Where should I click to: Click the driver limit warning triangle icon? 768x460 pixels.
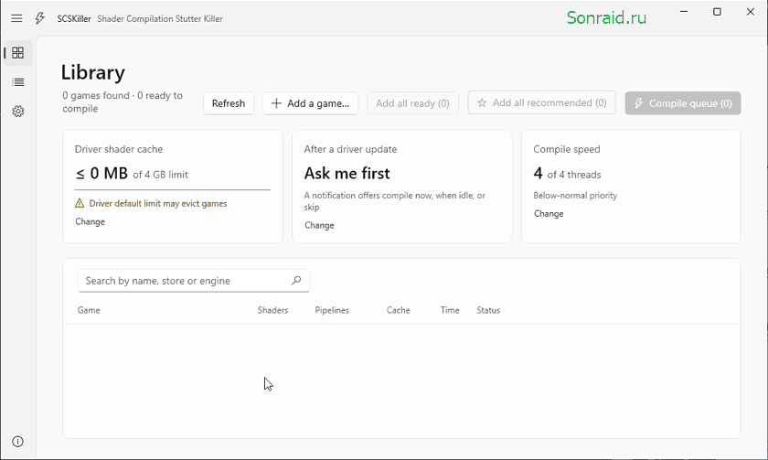80,203
